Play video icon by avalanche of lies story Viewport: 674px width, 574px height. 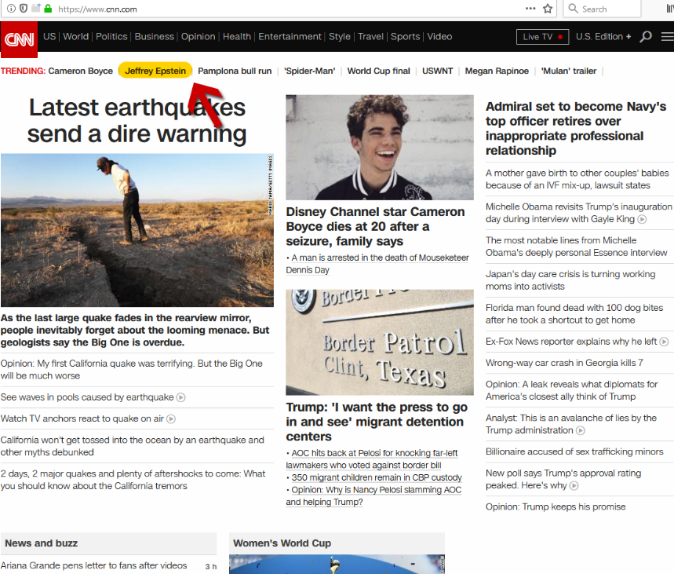click(x=581, y=430)
